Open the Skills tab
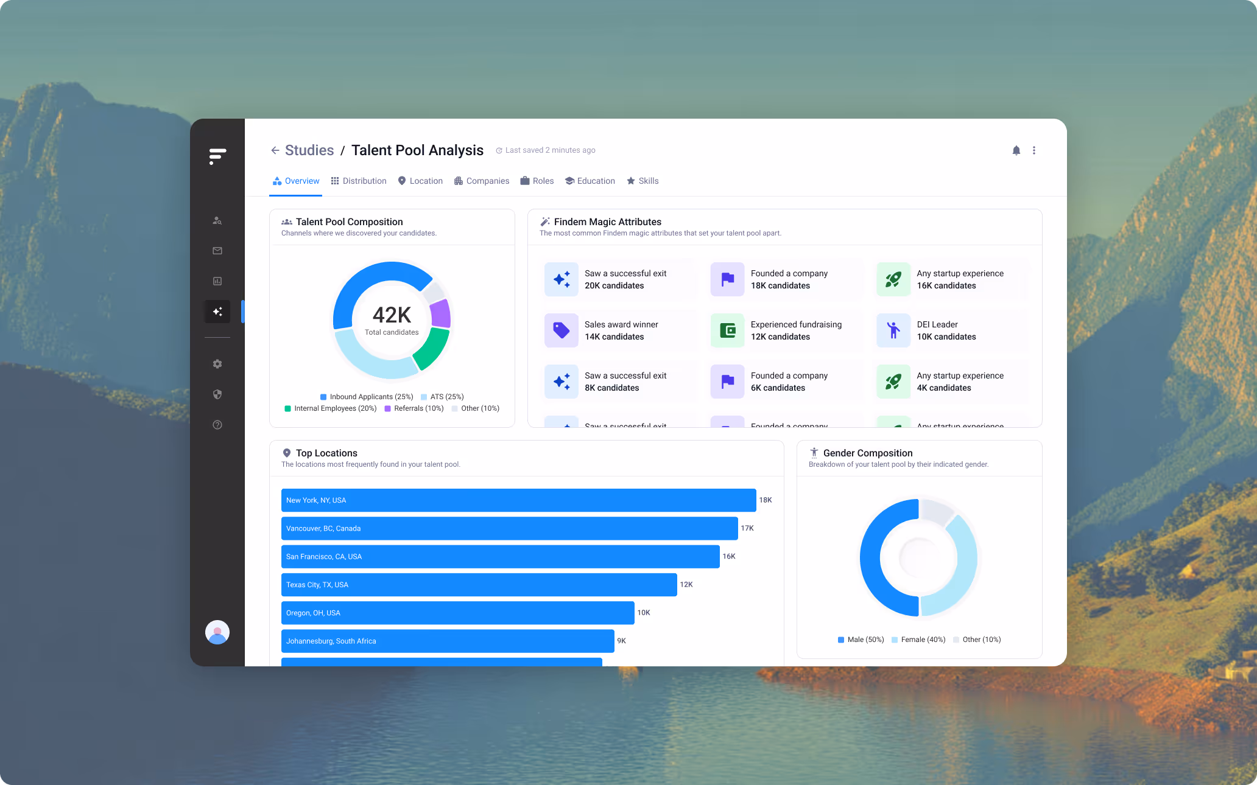The height and width of the screenshot is (785, 1257). (643, 181)
